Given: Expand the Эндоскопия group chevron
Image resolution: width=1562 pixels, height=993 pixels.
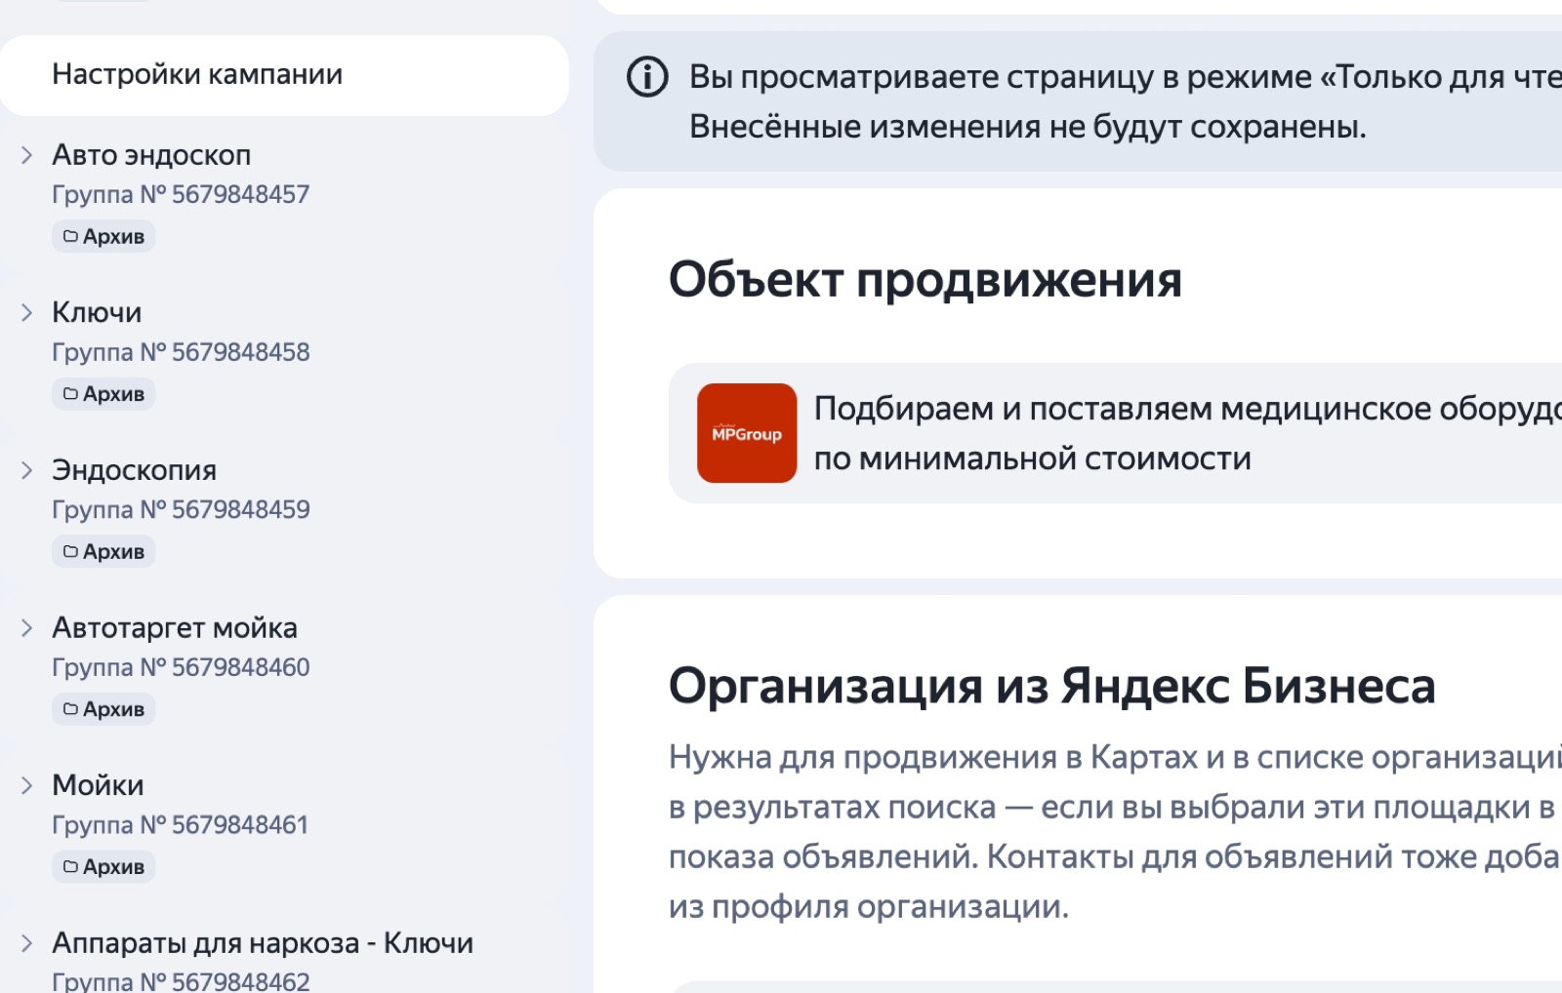Looking at the screenshot, I should 27,470.
